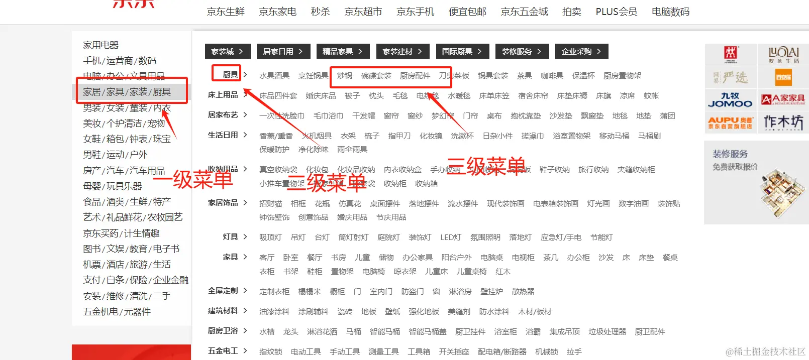Open the 床品四件套 link
The height and width of the screenshot is (360, 809).
pos(278,96)
